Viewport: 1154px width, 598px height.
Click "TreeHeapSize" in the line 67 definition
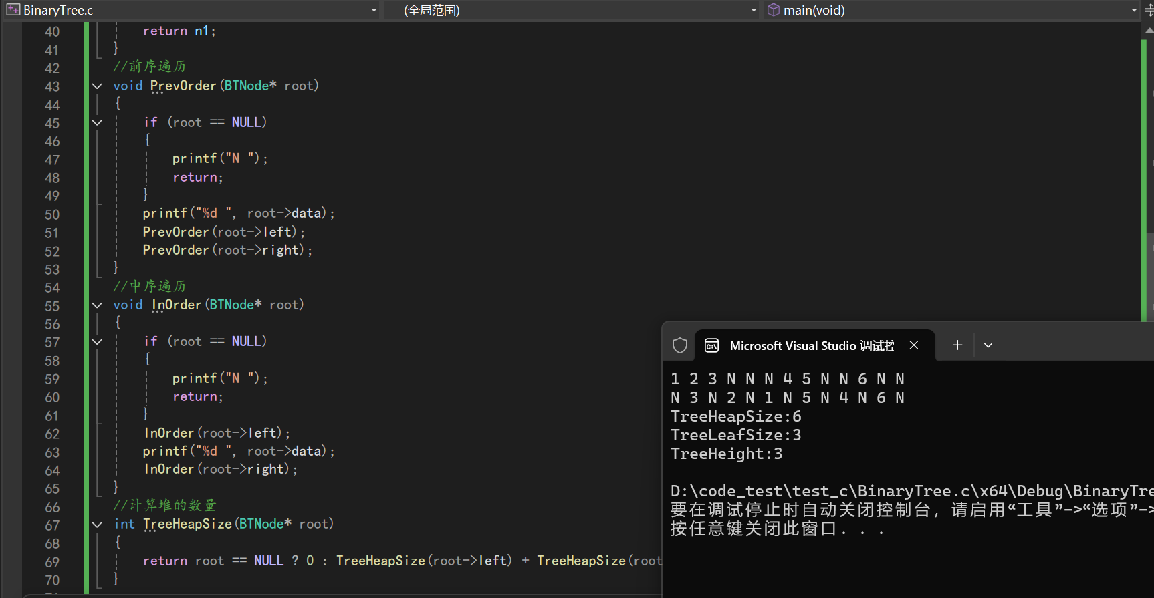pos(187,524)
